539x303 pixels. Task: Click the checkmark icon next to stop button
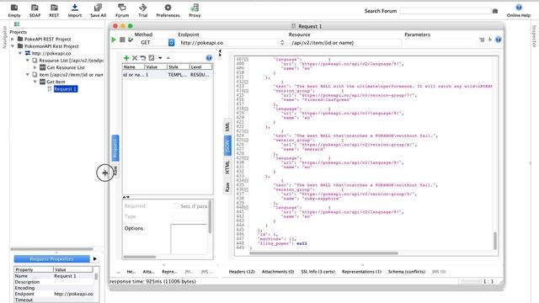131,40
